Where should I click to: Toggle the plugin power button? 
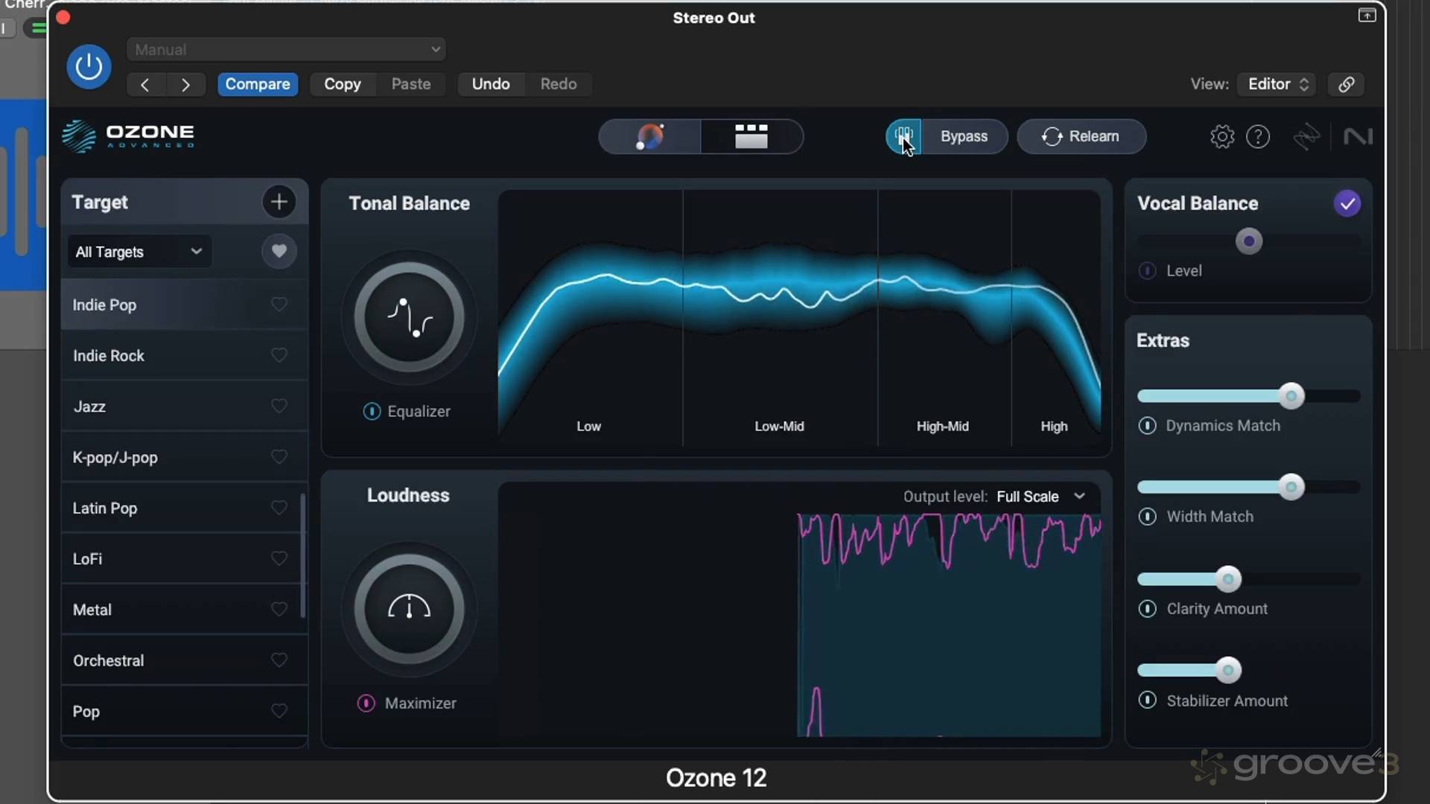click(89, 67)
